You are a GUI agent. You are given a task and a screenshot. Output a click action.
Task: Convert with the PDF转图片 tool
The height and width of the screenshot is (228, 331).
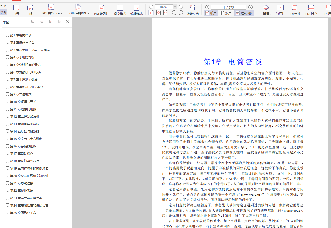(x=101, y=10)
